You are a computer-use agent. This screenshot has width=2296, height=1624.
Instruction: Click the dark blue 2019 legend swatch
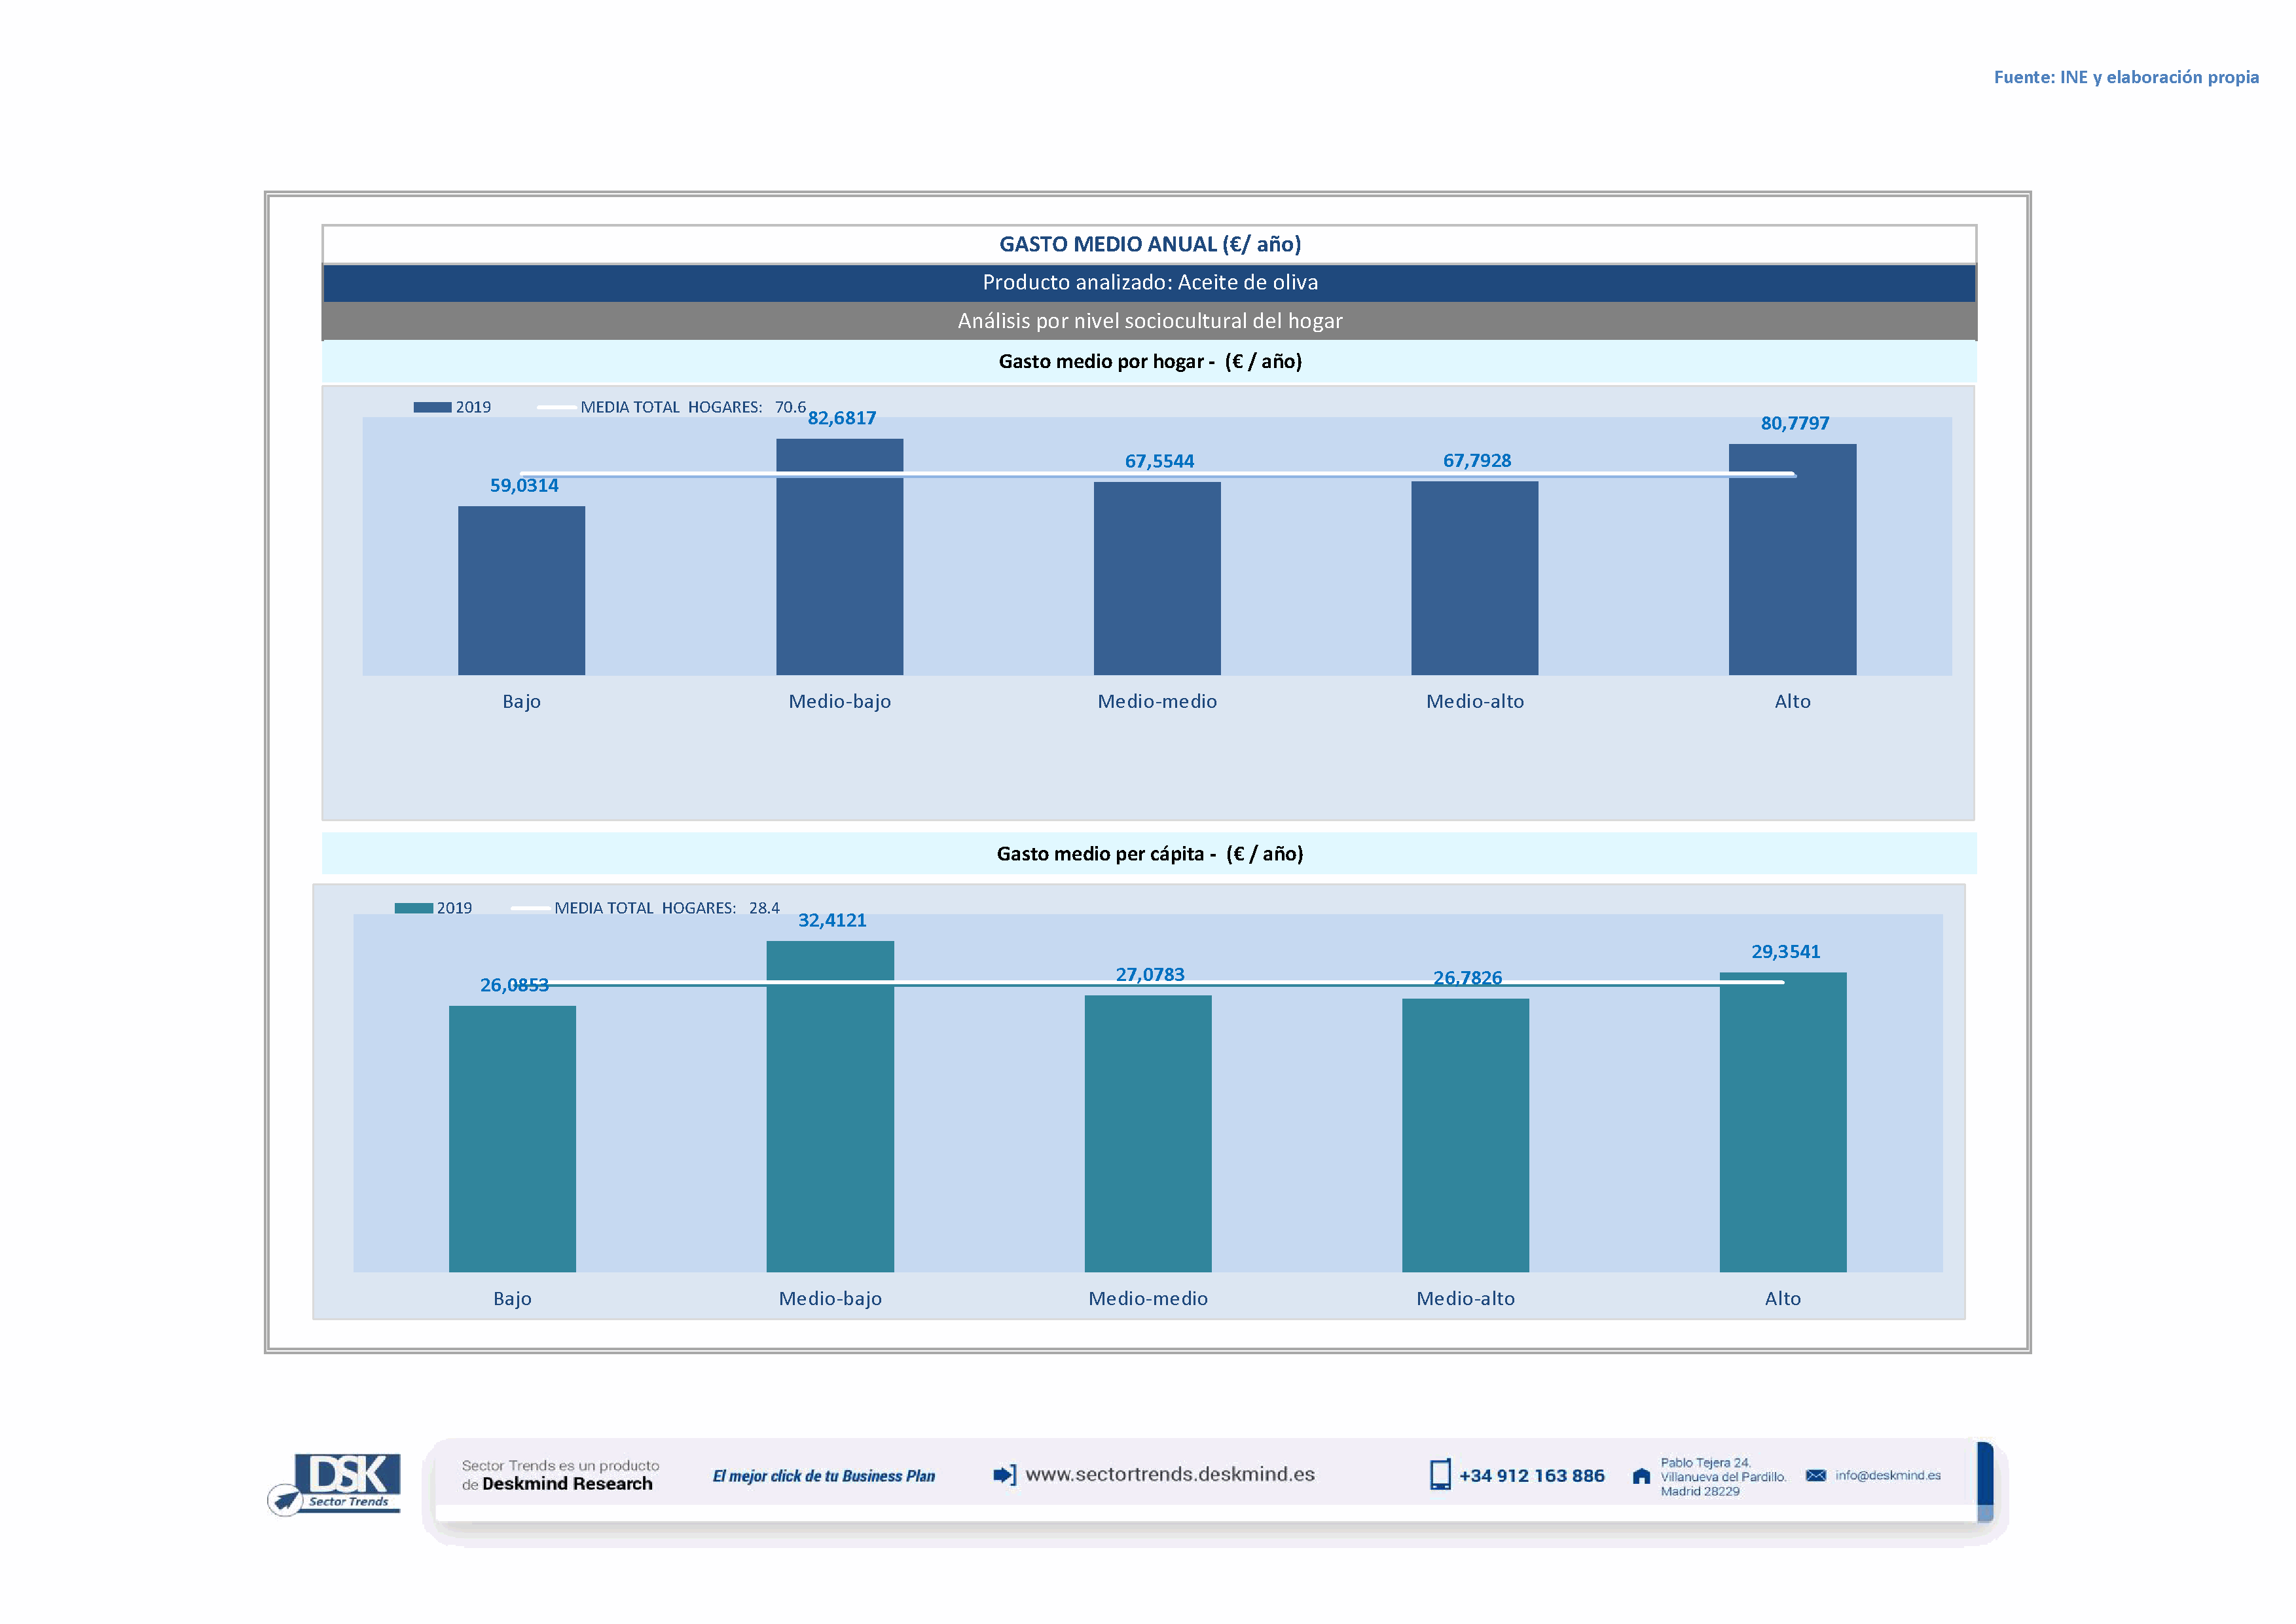click(432, 407)
